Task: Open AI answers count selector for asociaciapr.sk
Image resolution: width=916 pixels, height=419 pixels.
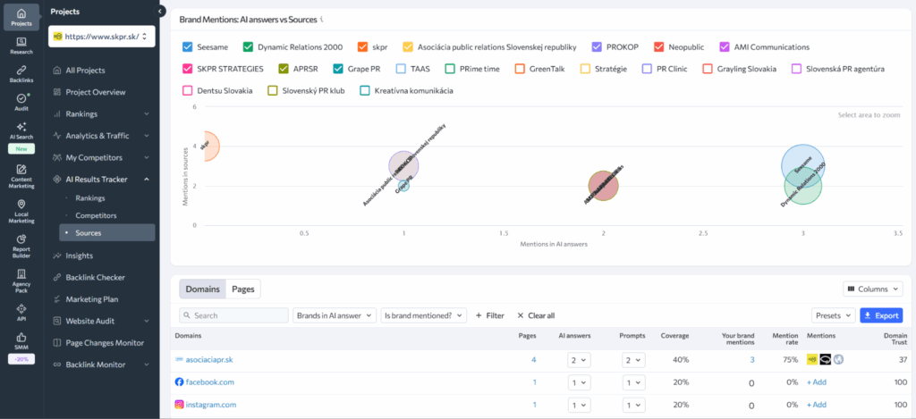Action: [x=579, y=360]
